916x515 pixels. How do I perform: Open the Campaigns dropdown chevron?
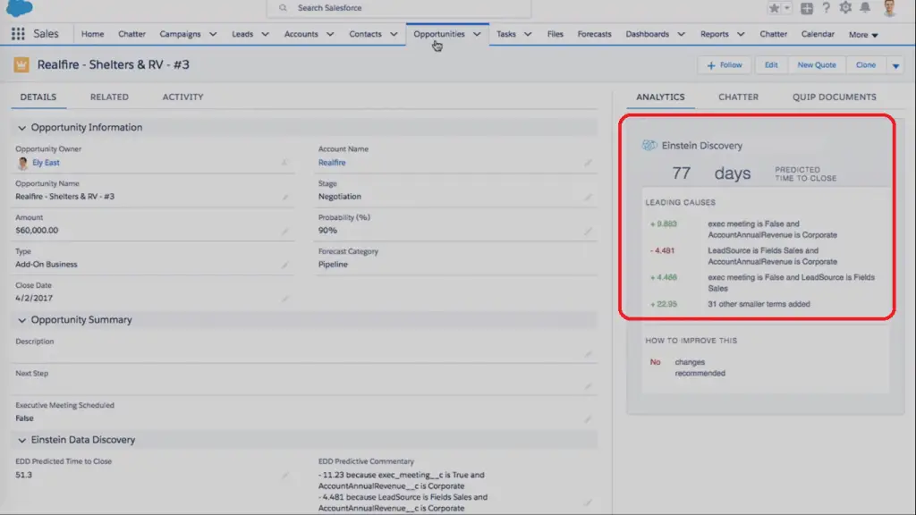coord(213,35)
